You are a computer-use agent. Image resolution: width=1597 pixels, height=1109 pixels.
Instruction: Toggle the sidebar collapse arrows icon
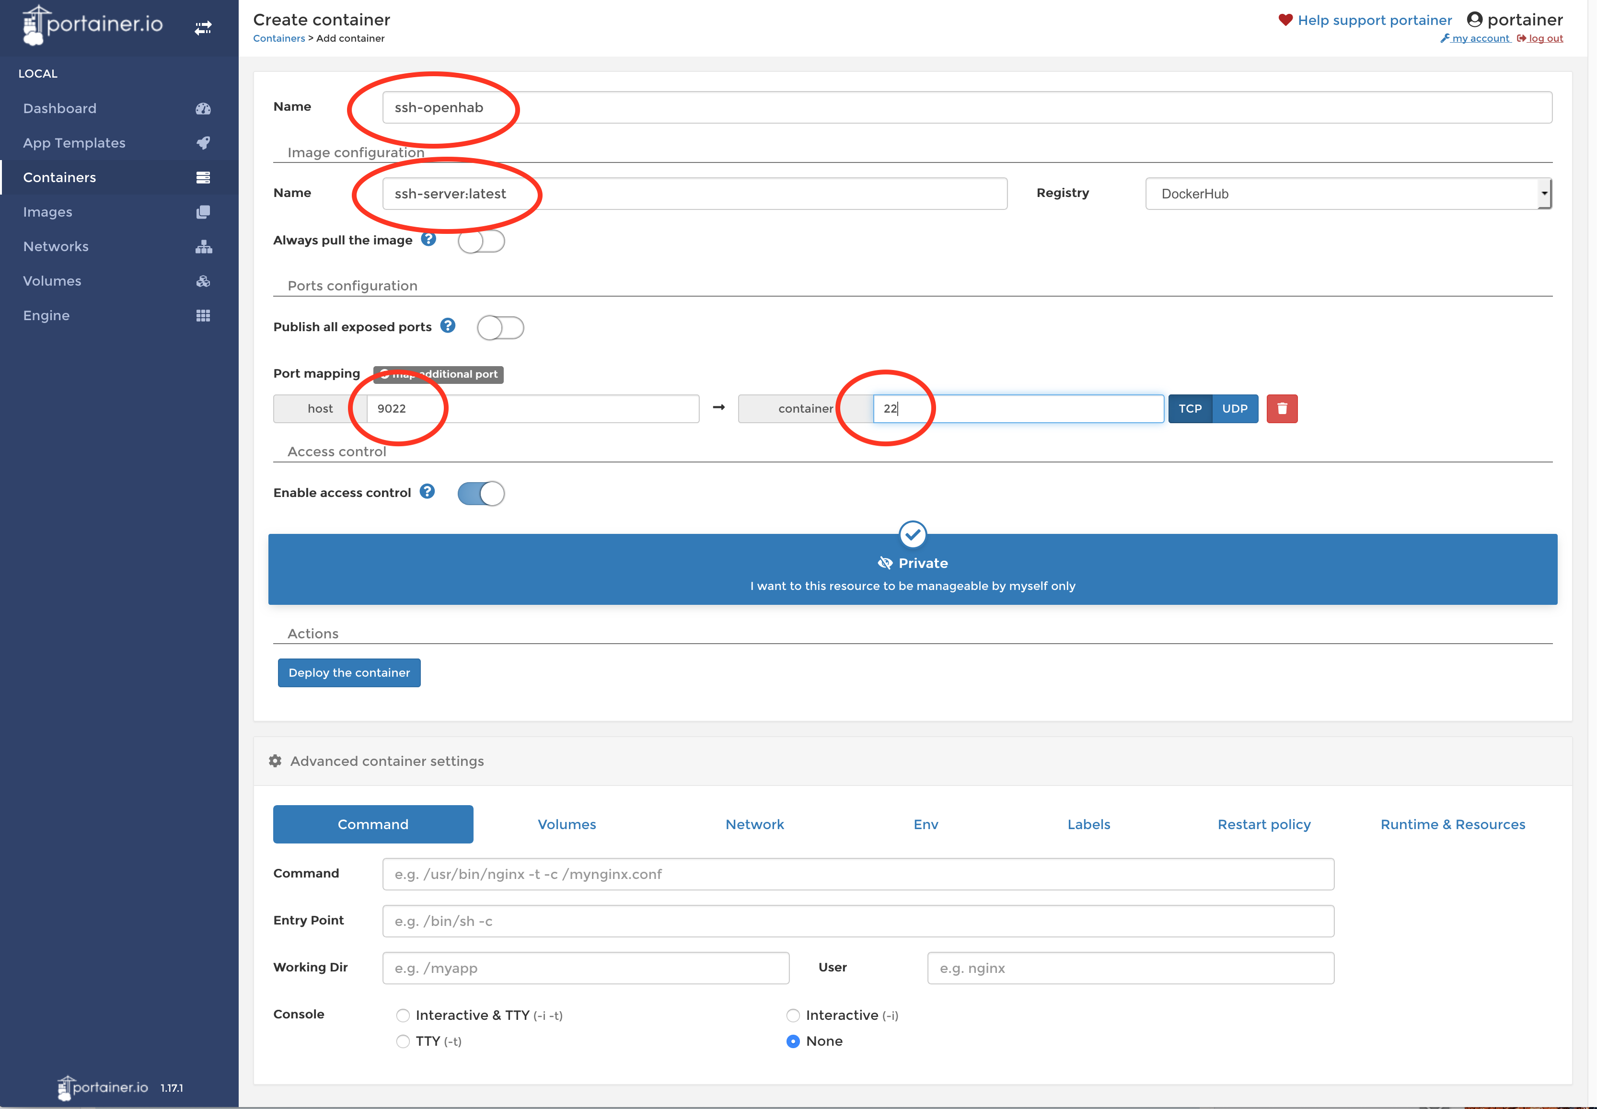[x=203, y=28]
